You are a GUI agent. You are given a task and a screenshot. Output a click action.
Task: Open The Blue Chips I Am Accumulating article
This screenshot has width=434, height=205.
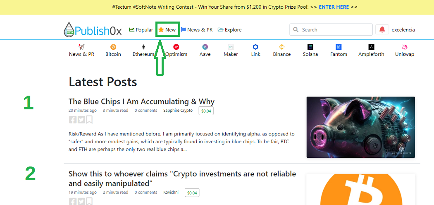tap(141, 101)
